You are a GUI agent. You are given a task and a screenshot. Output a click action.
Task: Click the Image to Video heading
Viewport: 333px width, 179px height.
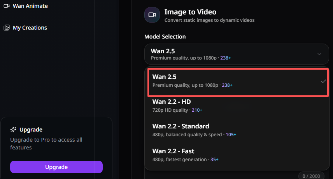[190, 12]
